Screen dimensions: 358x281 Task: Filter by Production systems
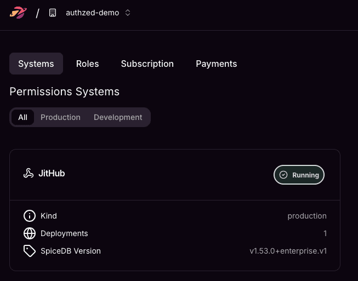click(60, 117)
